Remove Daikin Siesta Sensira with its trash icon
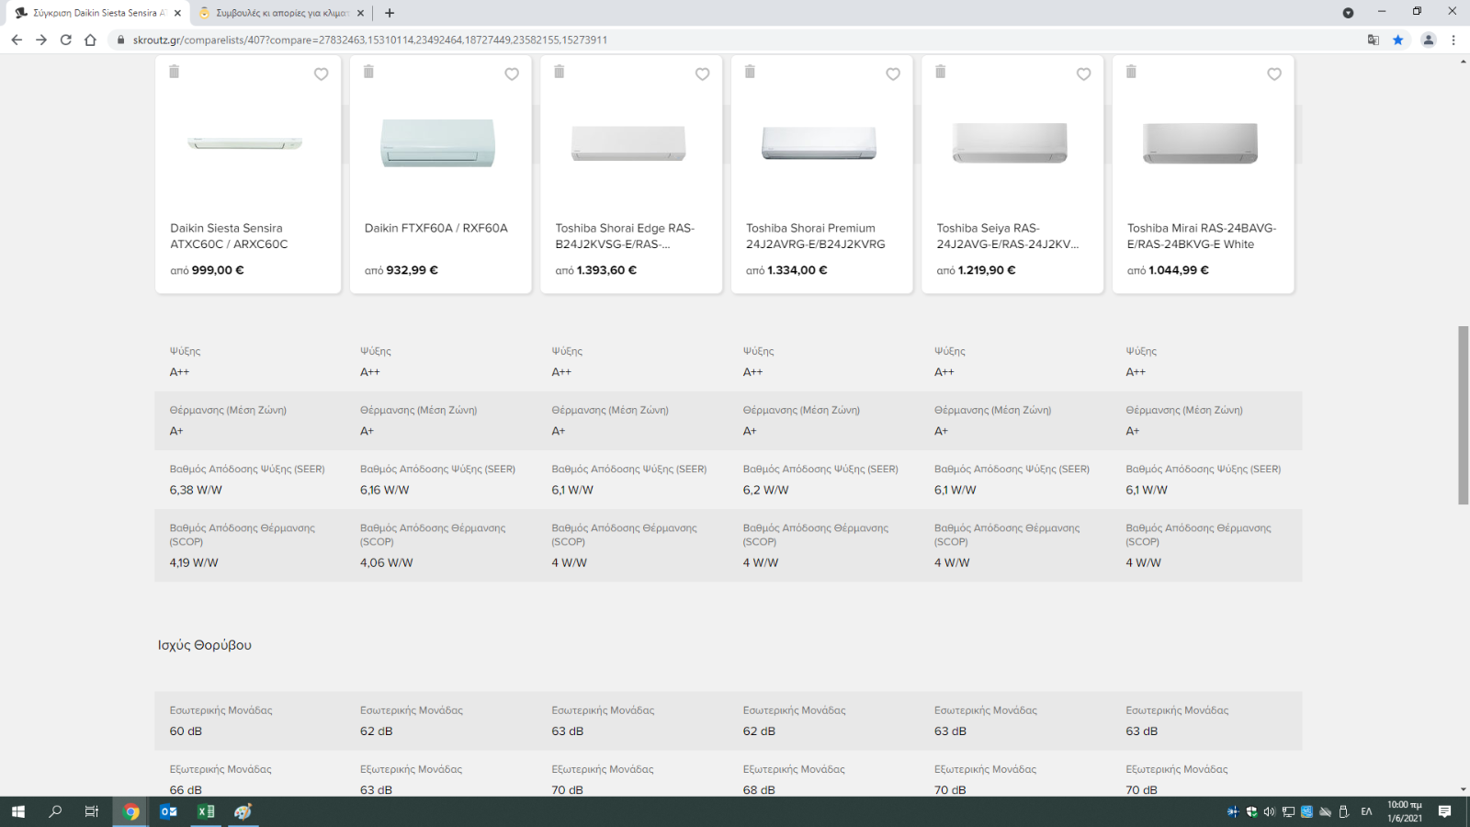1470x827 pixels. [x=175, y=72]
